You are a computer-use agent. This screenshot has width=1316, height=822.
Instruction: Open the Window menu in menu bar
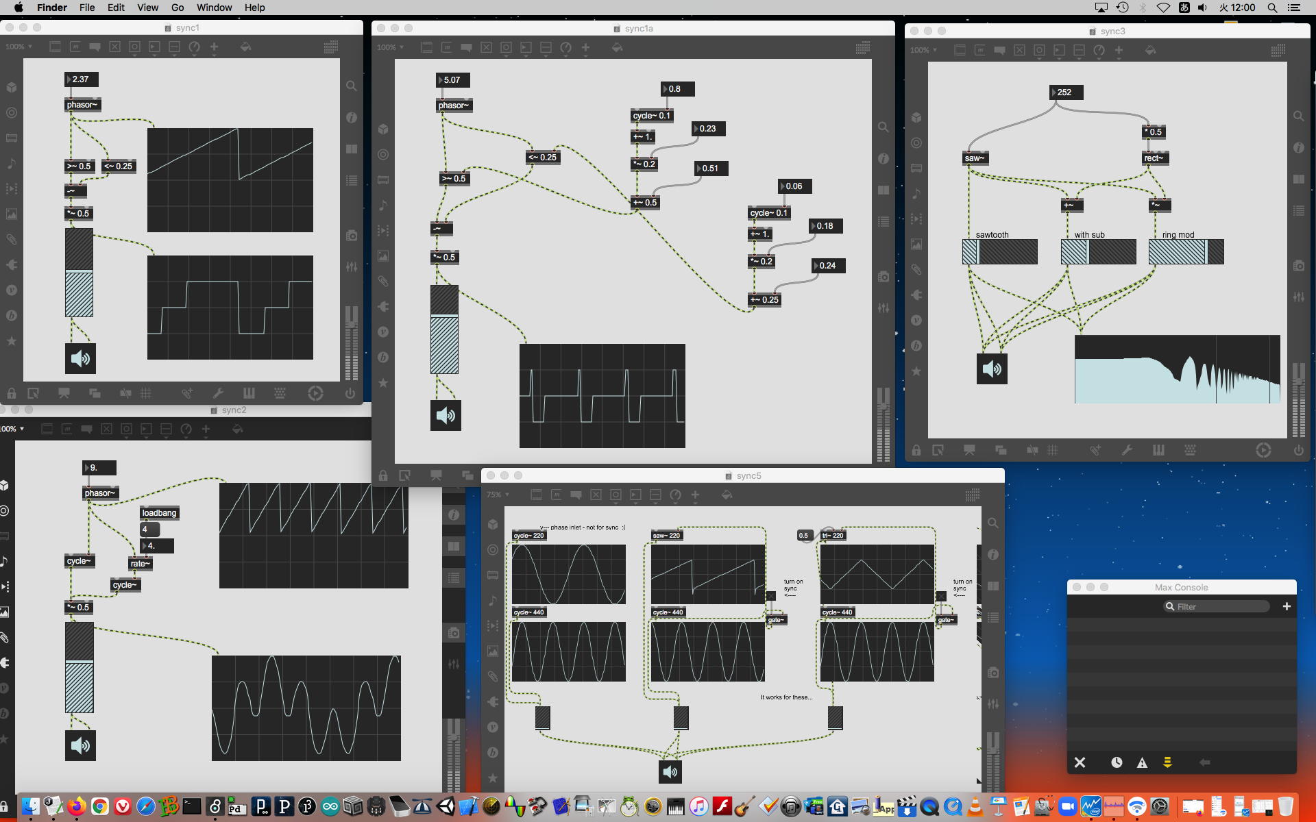tap(214, 8)
